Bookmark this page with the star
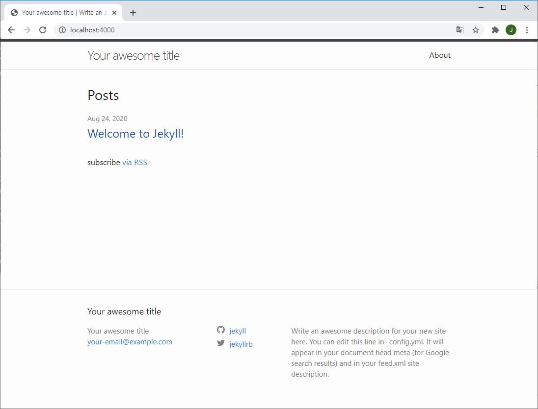The height and width of the screenshot is (409, 538). (476, 30)
